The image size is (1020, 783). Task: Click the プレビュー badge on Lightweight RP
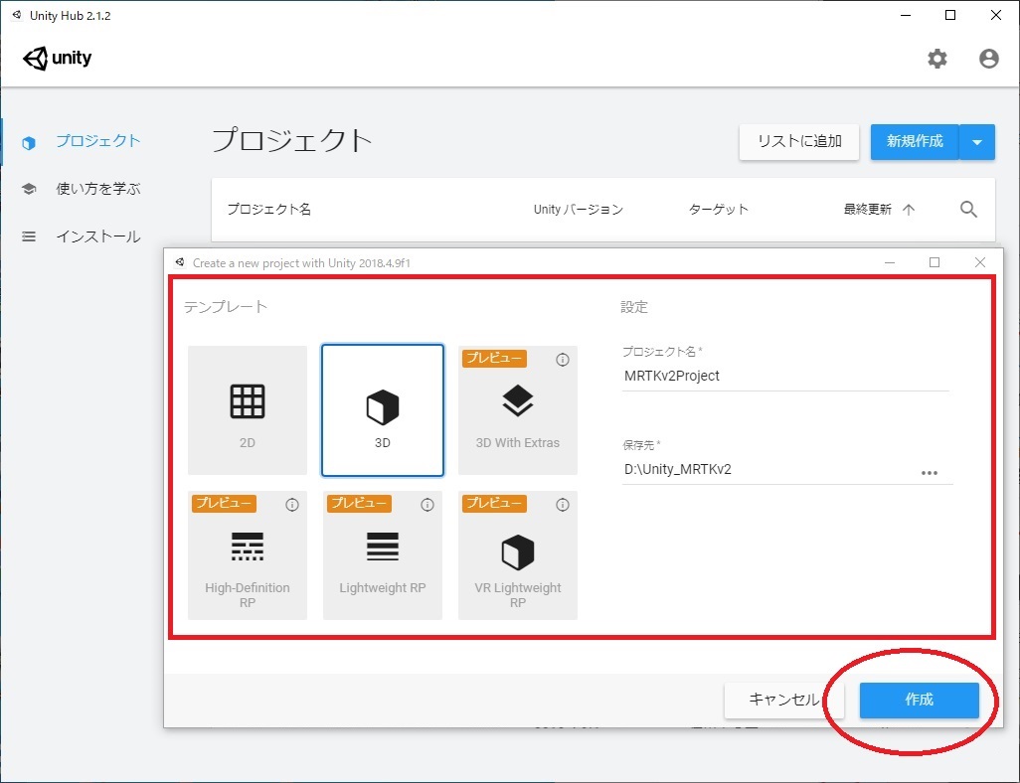[x=359, y=504]
